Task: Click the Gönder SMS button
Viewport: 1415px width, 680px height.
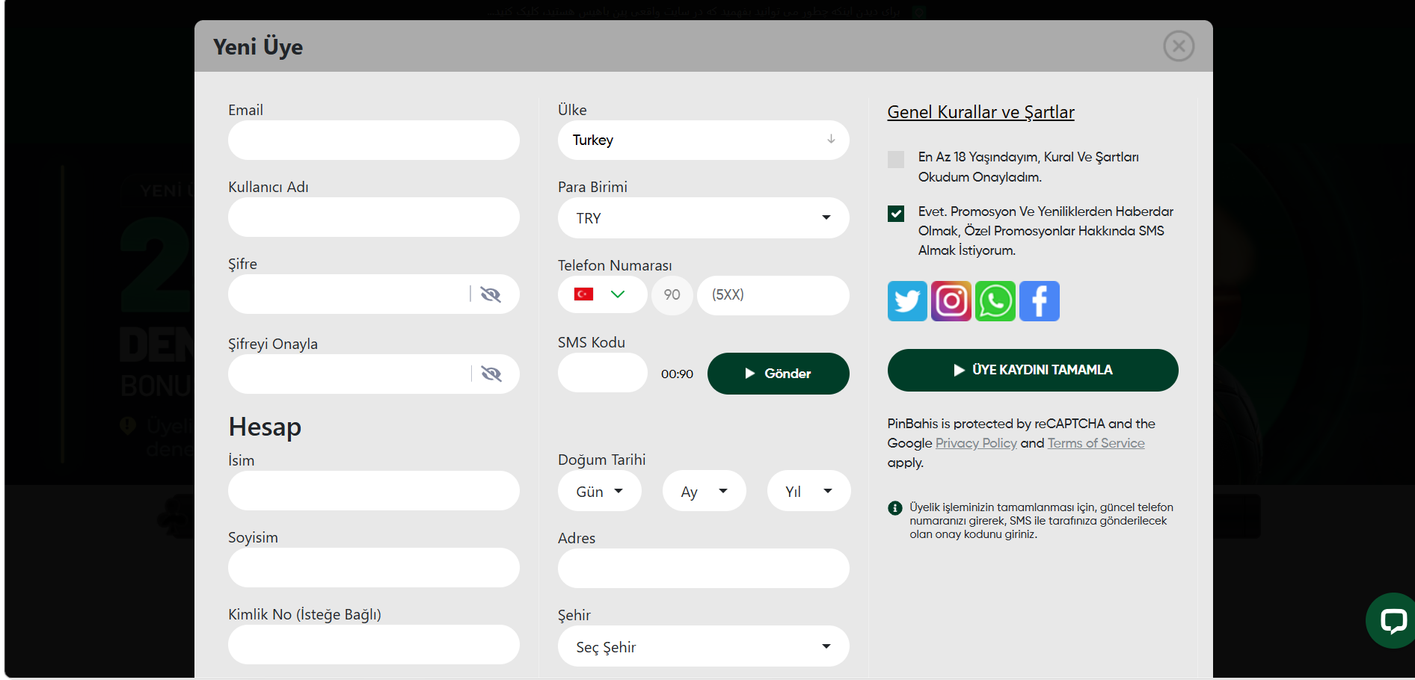Action: click(779, 374)
